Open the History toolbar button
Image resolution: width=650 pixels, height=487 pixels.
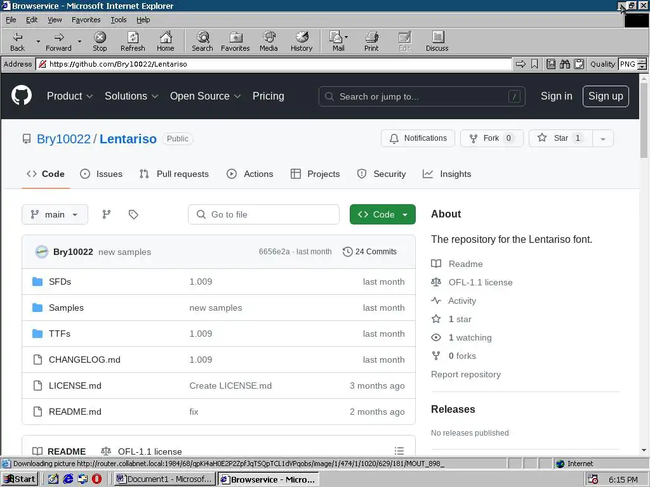[302, 41]
